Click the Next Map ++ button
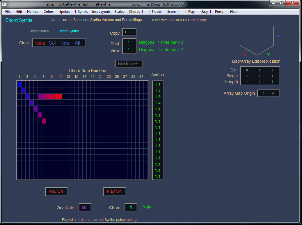This screenshot has height=225, width=302. [x=129, y=64]
